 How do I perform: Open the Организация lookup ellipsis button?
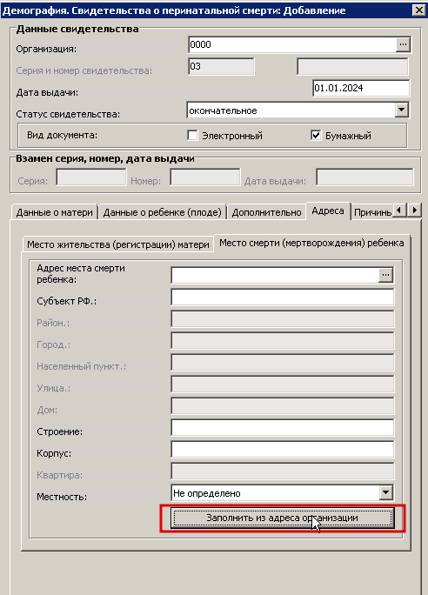click(x=403, y=44)
